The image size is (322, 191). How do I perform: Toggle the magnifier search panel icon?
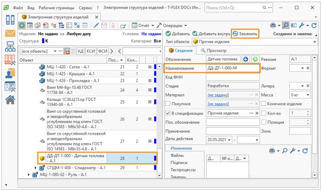[x=286, y=25]
